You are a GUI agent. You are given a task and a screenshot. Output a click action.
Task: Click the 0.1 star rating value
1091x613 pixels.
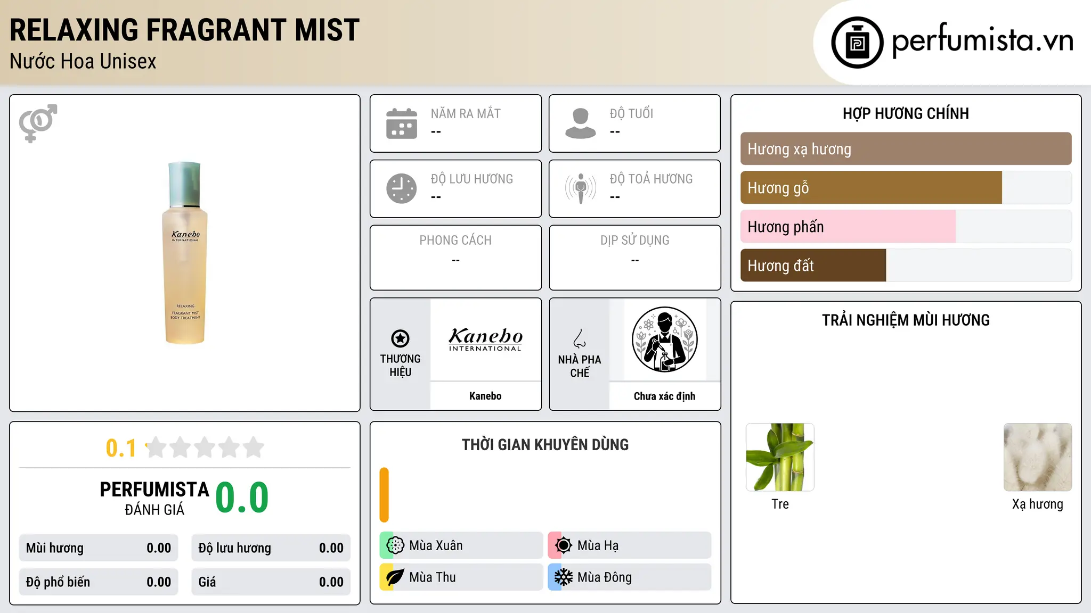121,448
